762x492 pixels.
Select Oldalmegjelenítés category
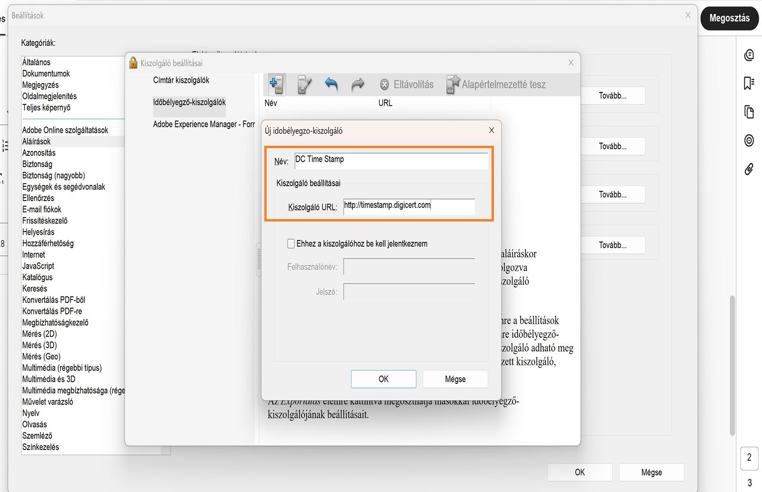point(50,96)
